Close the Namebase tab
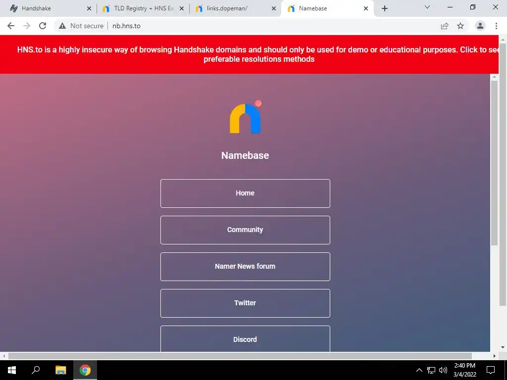The width and height of the screenshot is (507, 380). pyautogui.click(x=366, y=8)
